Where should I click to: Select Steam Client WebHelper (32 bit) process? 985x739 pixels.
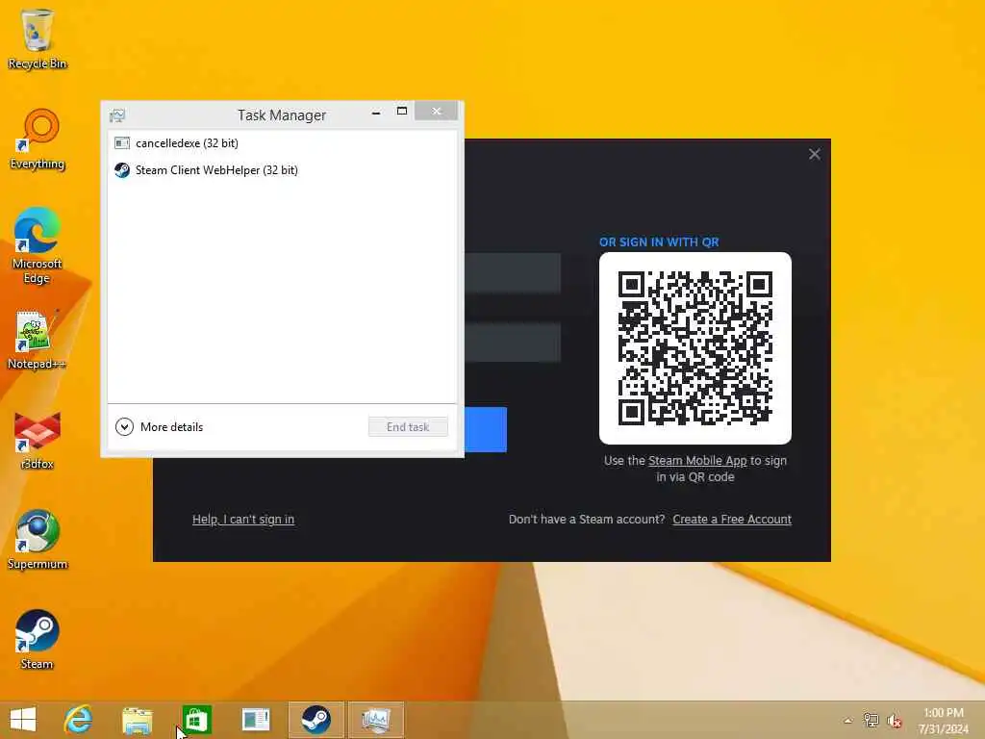282,170
